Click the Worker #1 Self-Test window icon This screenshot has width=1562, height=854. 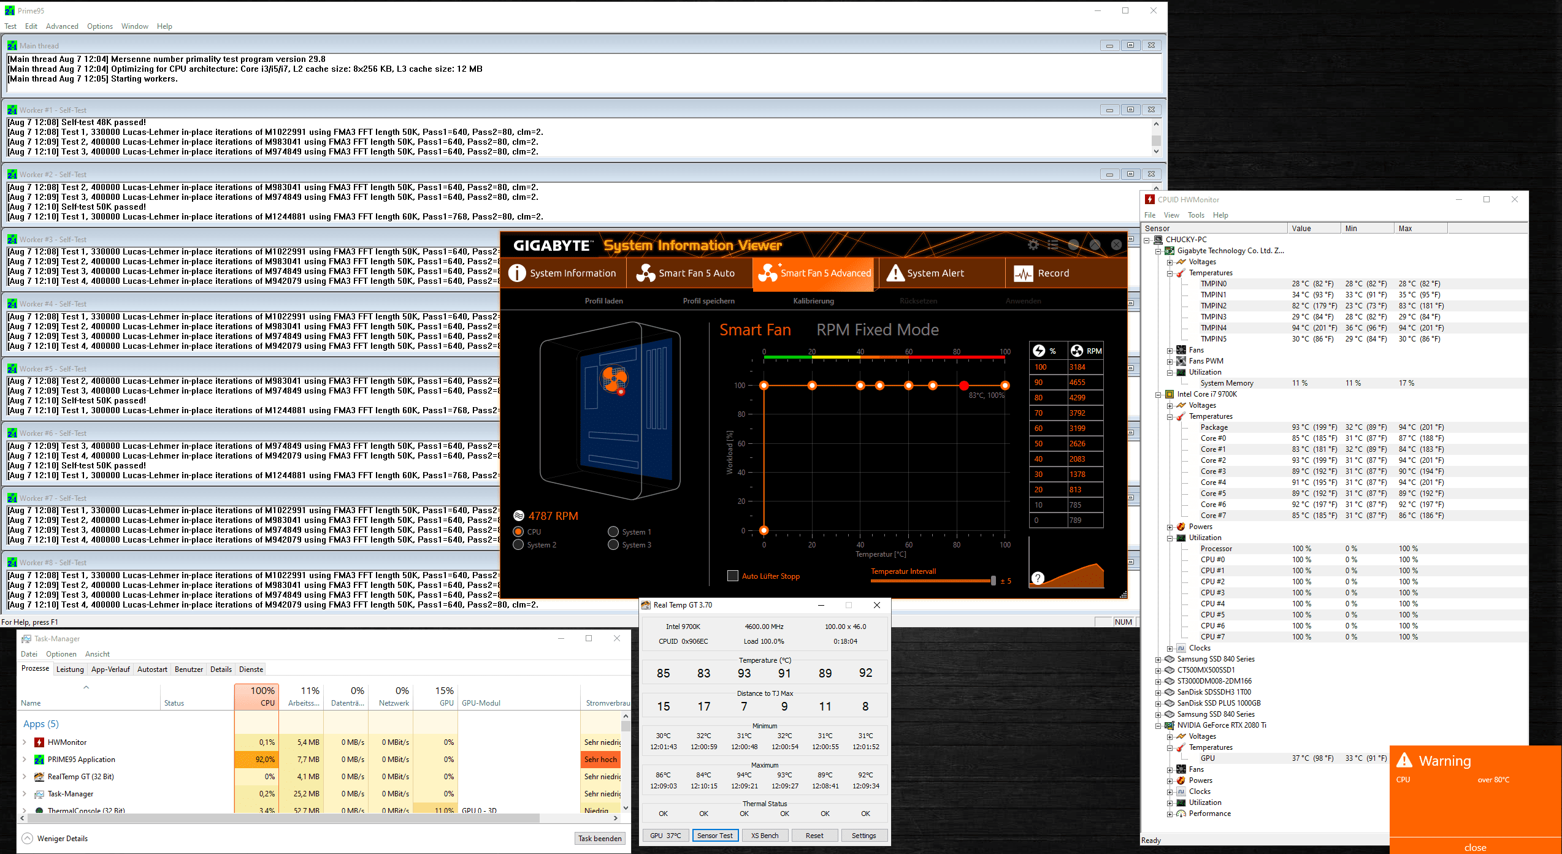pos(12,110)
